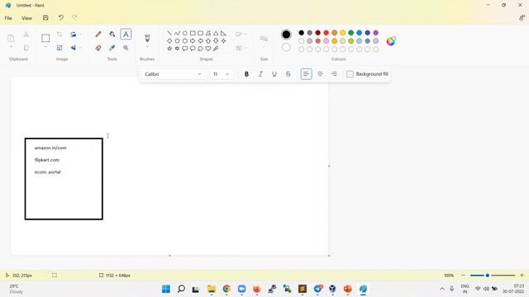Select the Line shape
The width and height of the screenshot is (529, 297).
[169, 33]
